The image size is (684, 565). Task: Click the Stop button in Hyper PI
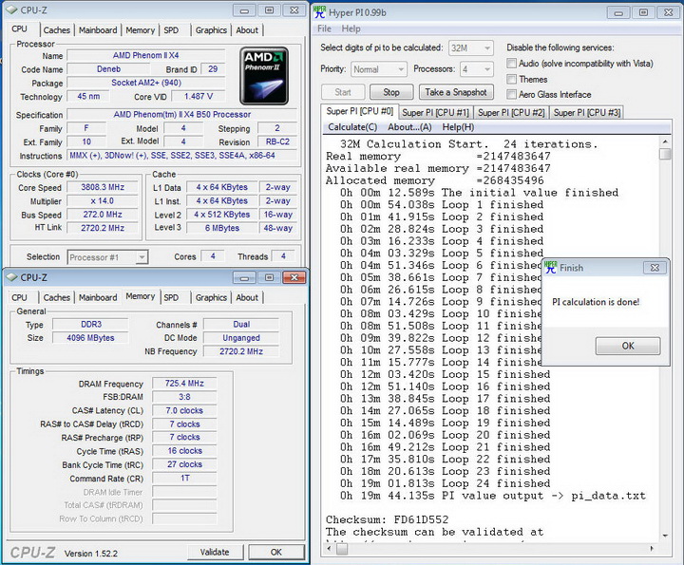click(391, 92)
